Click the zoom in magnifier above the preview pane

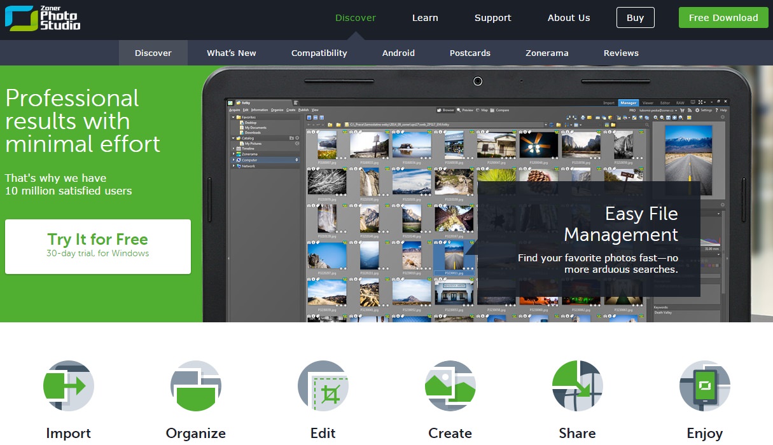pos(656,118)
